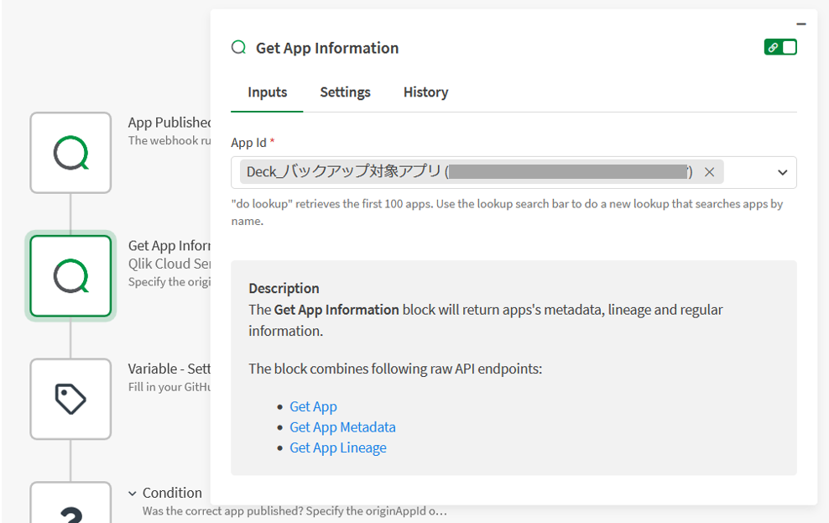829x523 pixels.
Task: Click the App Published webhook block's Qlik icon
Action: [70, 152]
